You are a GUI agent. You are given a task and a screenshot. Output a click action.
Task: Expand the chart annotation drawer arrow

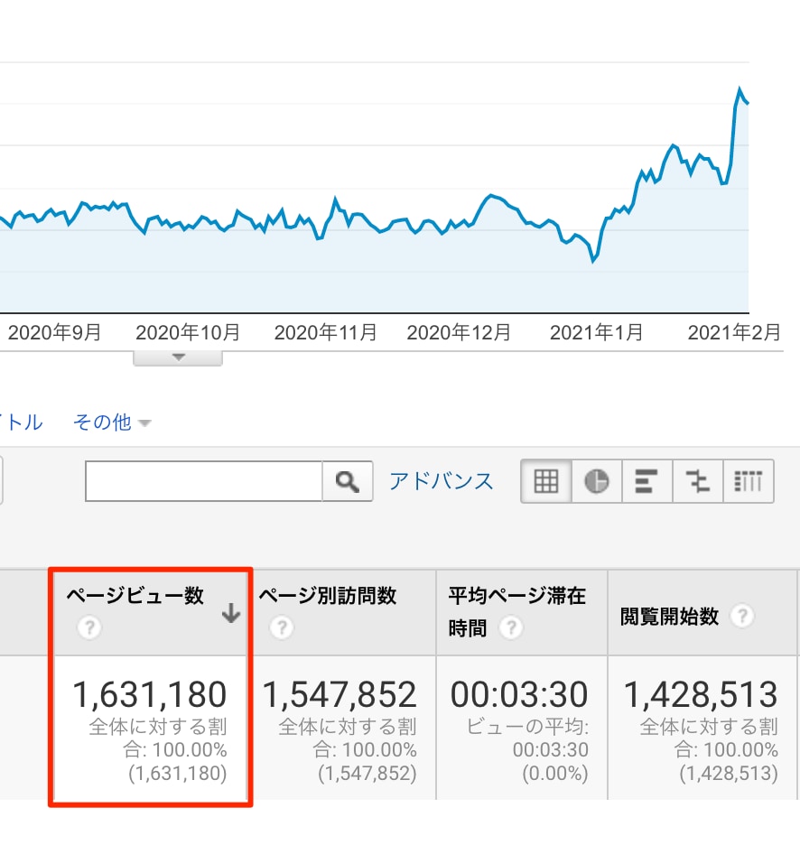(x=178, y=357)
